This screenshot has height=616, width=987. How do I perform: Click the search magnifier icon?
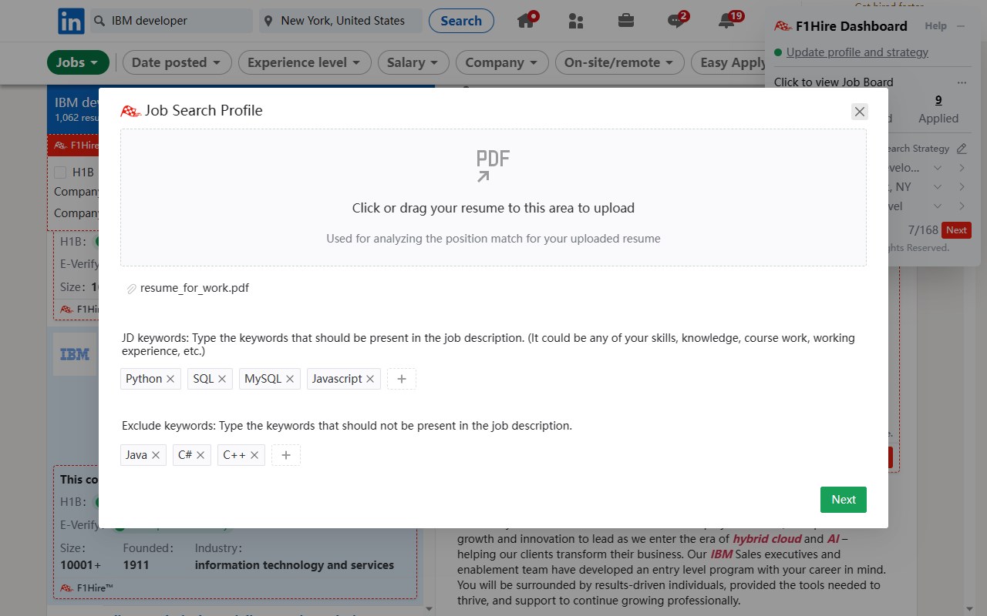point(99,21)
